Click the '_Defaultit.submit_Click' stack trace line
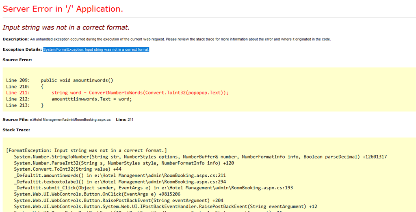This screenshot has width=416, height=212. pyautogui.click(x=153, y=188)
